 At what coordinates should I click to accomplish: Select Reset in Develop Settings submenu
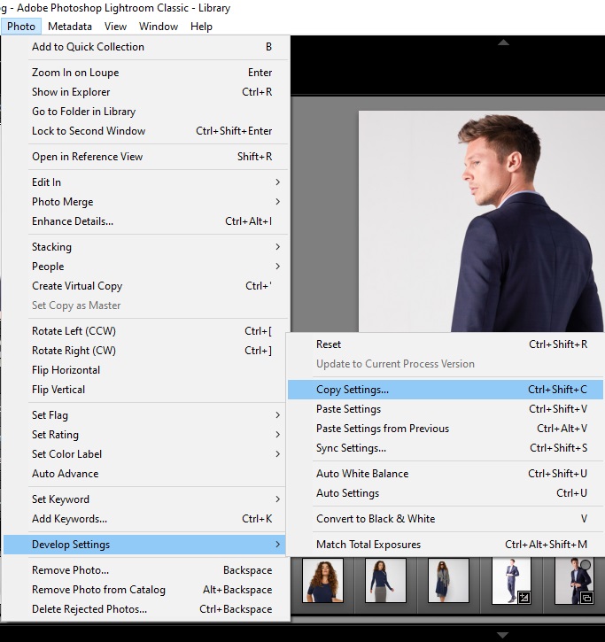[x=446, y=344]
